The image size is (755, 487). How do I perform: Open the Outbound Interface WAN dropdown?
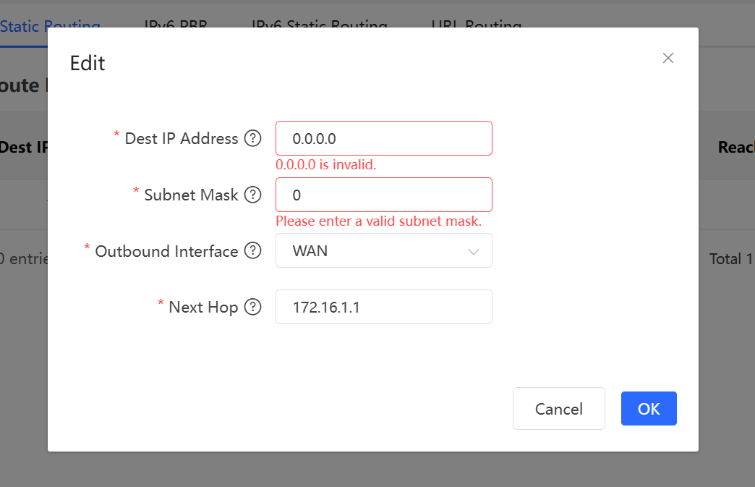pyautogui.click(x=384, y=250)
